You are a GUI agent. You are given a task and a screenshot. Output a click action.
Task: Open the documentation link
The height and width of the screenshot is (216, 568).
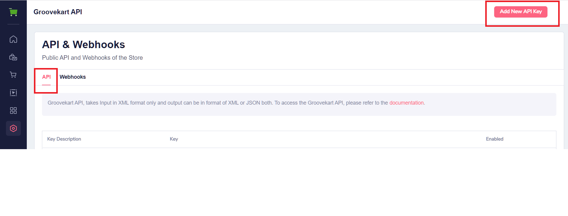click(x=406, y=103)
